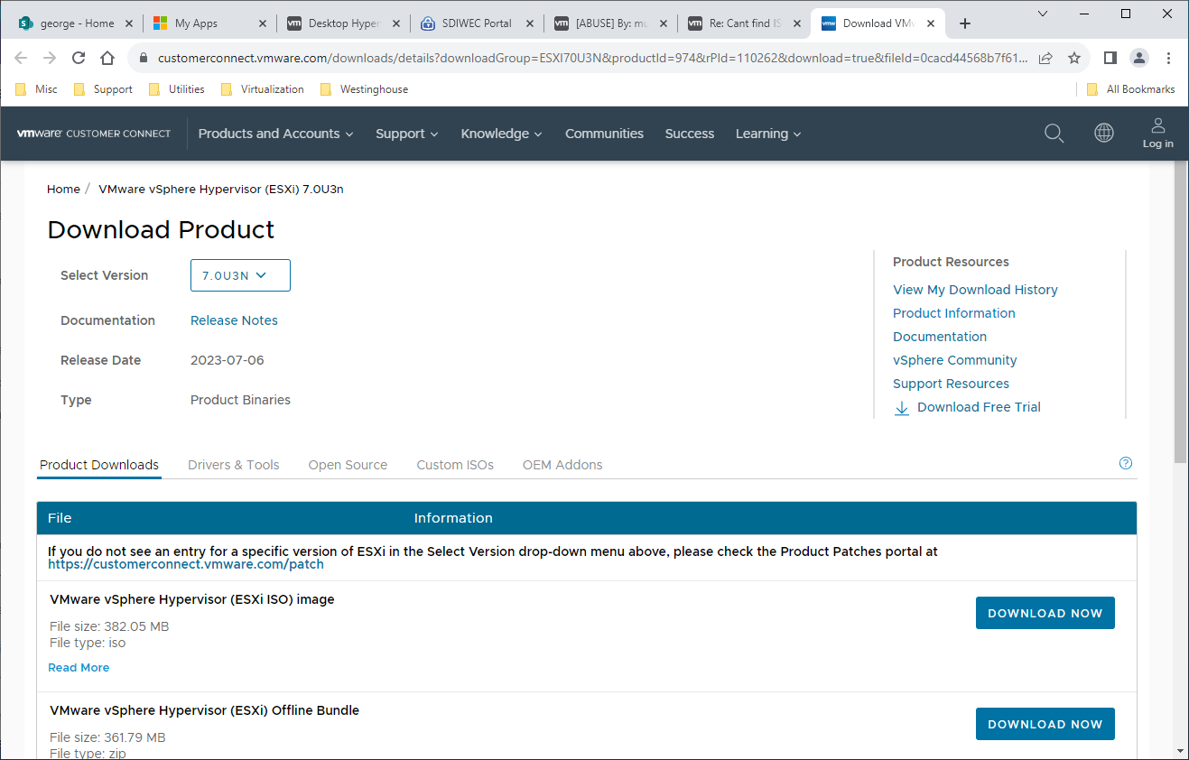
Task: Open Product Information link
Action: [954, 313]
